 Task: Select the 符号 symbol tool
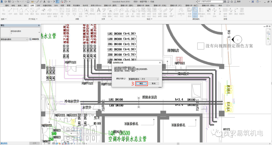[x=209, y=11]
